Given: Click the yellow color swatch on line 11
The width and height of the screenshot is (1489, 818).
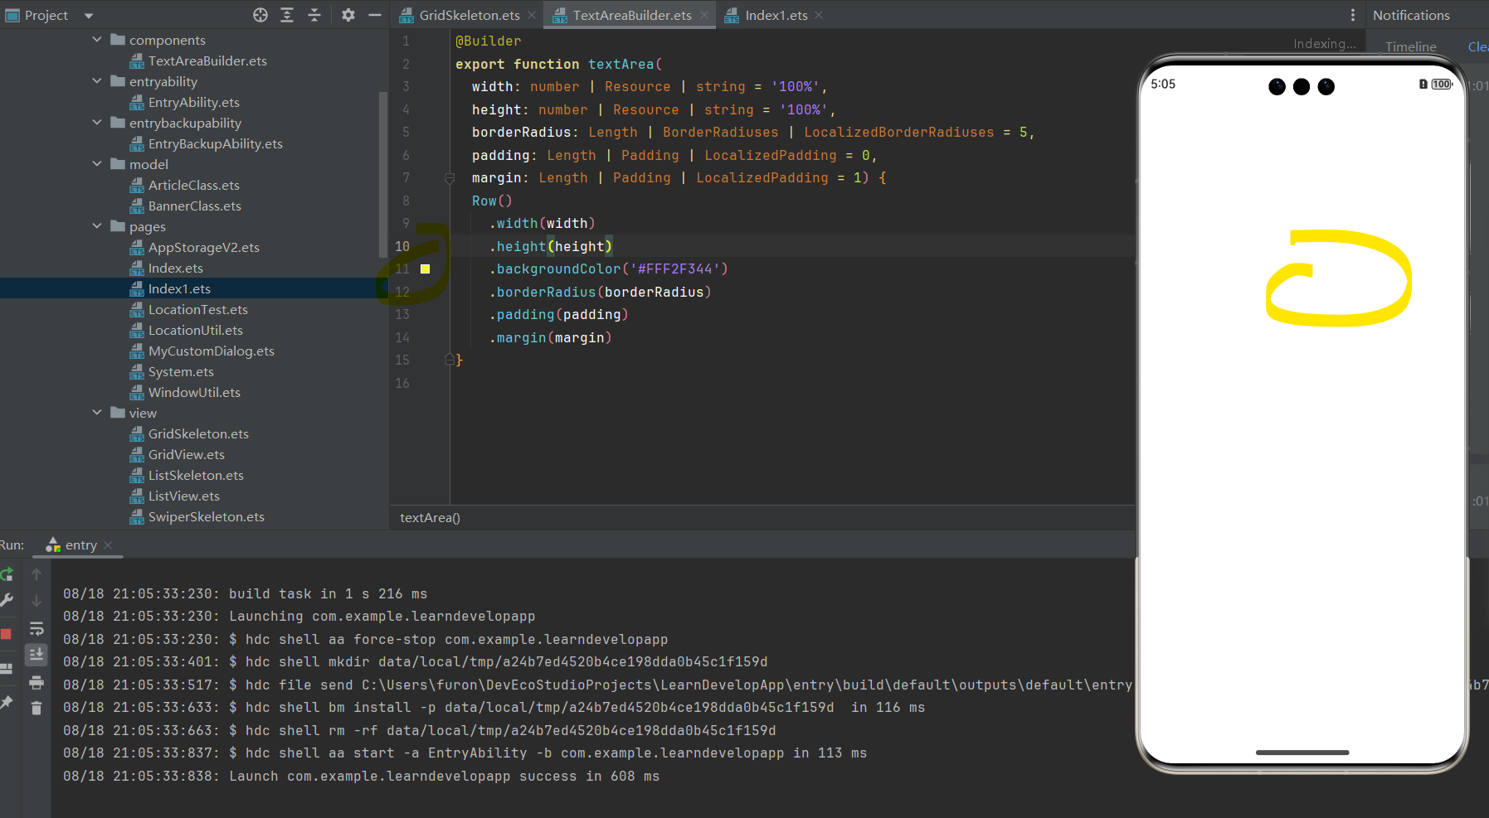Looking at the screenshot, I should coord(425,269).
